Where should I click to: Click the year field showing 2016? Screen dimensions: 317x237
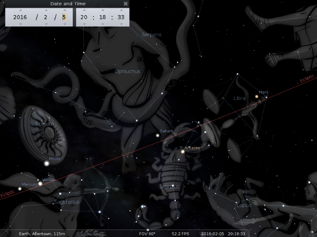click(x=20, y=17)
